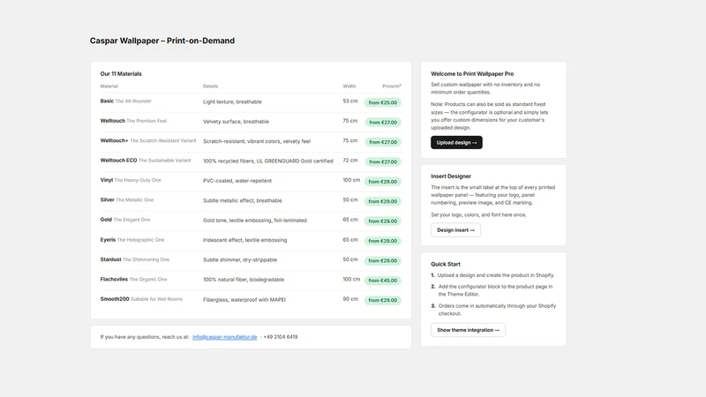Click the 90 cm width value
706x397 pixels.
tap(349, 299)
